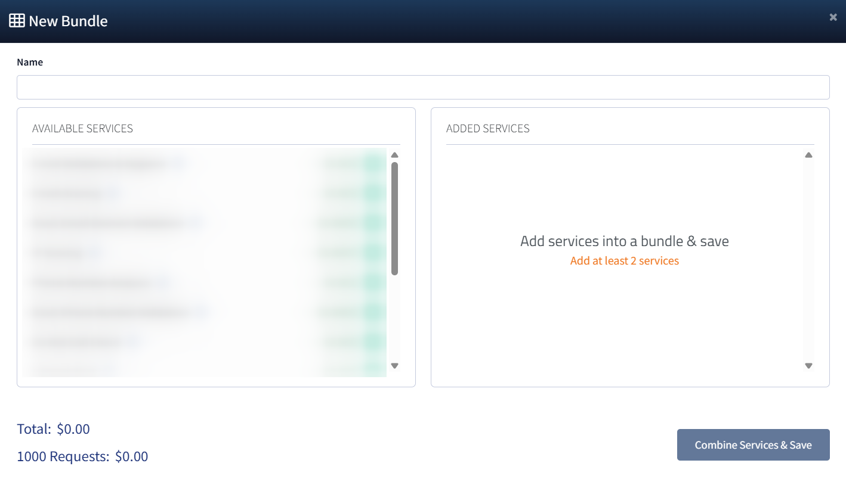This screenshot has width=846, height=488.
Task: Click the Added Services header
Action: point(487,129)
